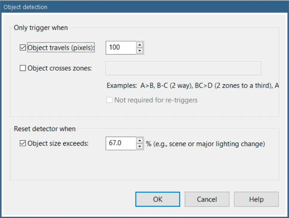
Task: Check Not required for re-triggers
Action: [110, 100]
